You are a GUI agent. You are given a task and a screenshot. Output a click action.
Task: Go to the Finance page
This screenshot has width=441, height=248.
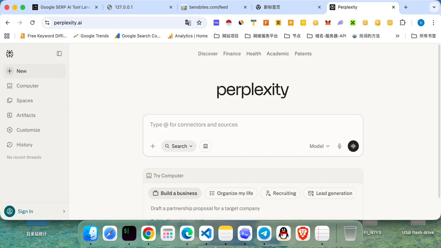point(232,54)
